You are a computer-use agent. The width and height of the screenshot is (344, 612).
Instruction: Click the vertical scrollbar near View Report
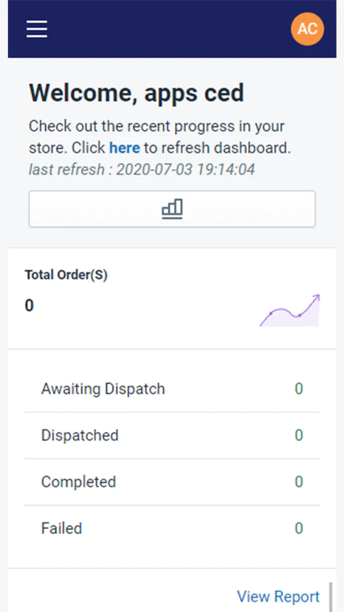point(330,597)
